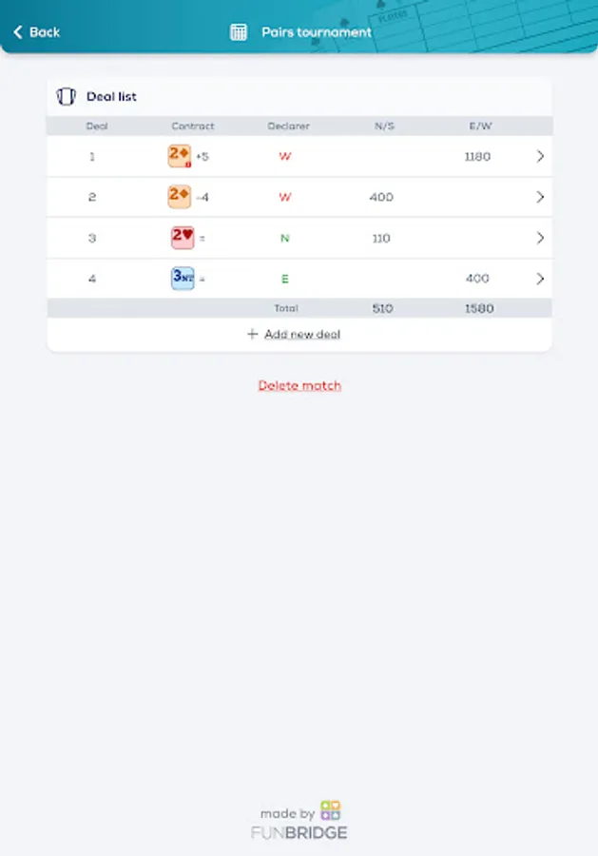The image size is (598, 856).
Task: Expand deal 2 using its right arrow
Action: click(x=541, y=197)
